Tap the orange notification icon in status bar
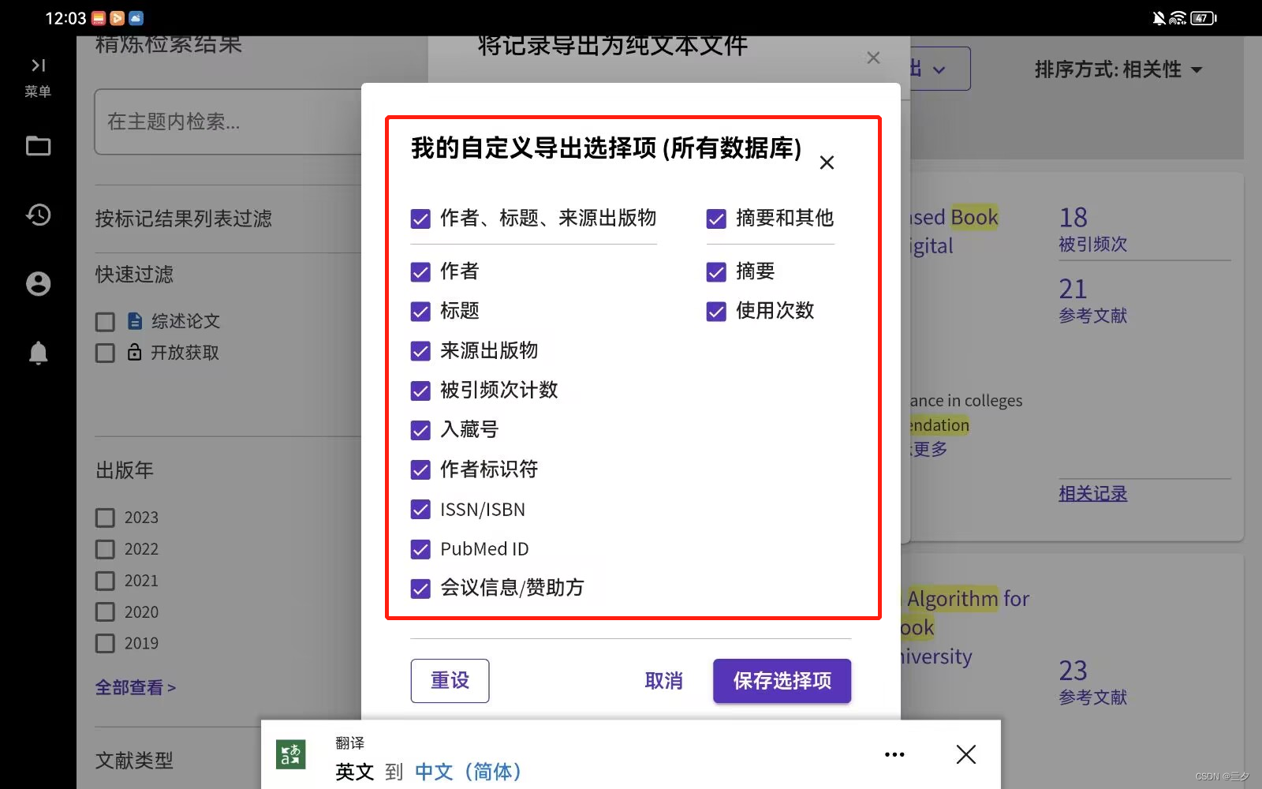1262x789 pixels. pos(117,18)
